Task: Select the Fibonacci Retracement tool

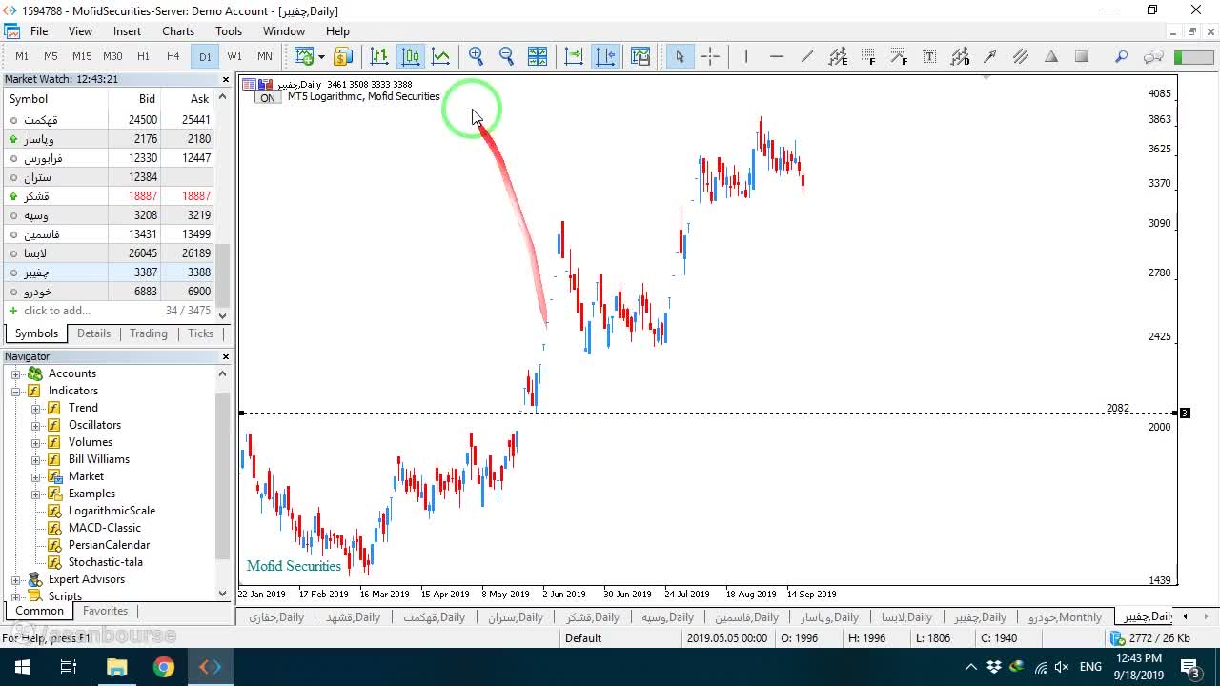Action: coord(868,56)
